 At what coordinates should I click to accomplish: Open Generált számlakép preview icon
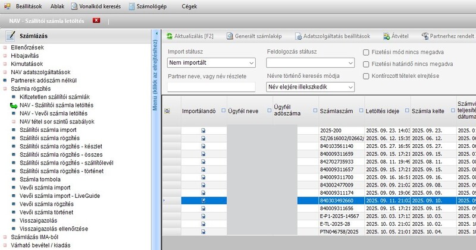[x=230, y=36]
